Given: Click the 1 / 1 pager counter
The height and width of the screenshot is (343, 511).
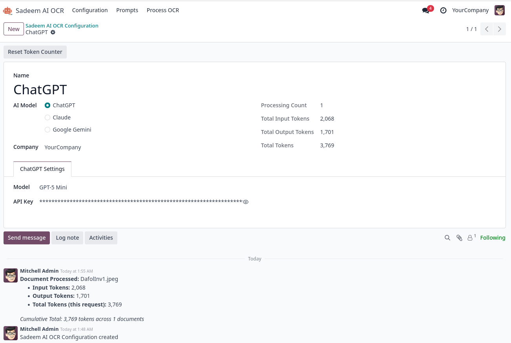Looking at the screenshot, I should coord(471,29).
